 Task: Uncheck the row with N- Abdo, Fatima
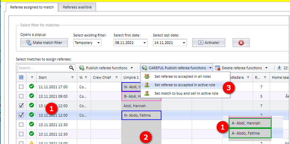(x=21, y=115)
